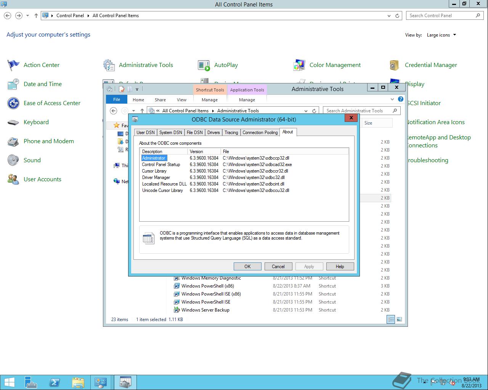Viewport: 488px width, 390px height.
Task: Click the Search Control Panel field
Action: [445, 16]
